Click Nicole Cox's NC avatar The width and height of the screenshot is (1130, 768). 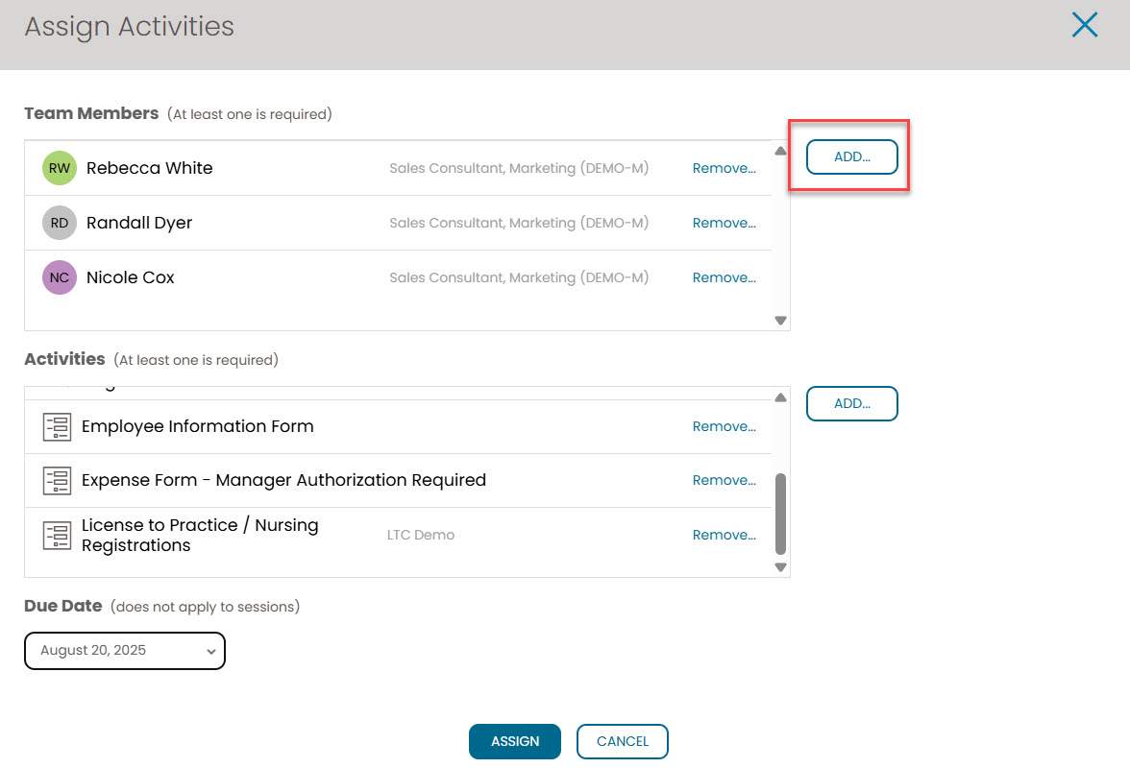coord(60,277)
